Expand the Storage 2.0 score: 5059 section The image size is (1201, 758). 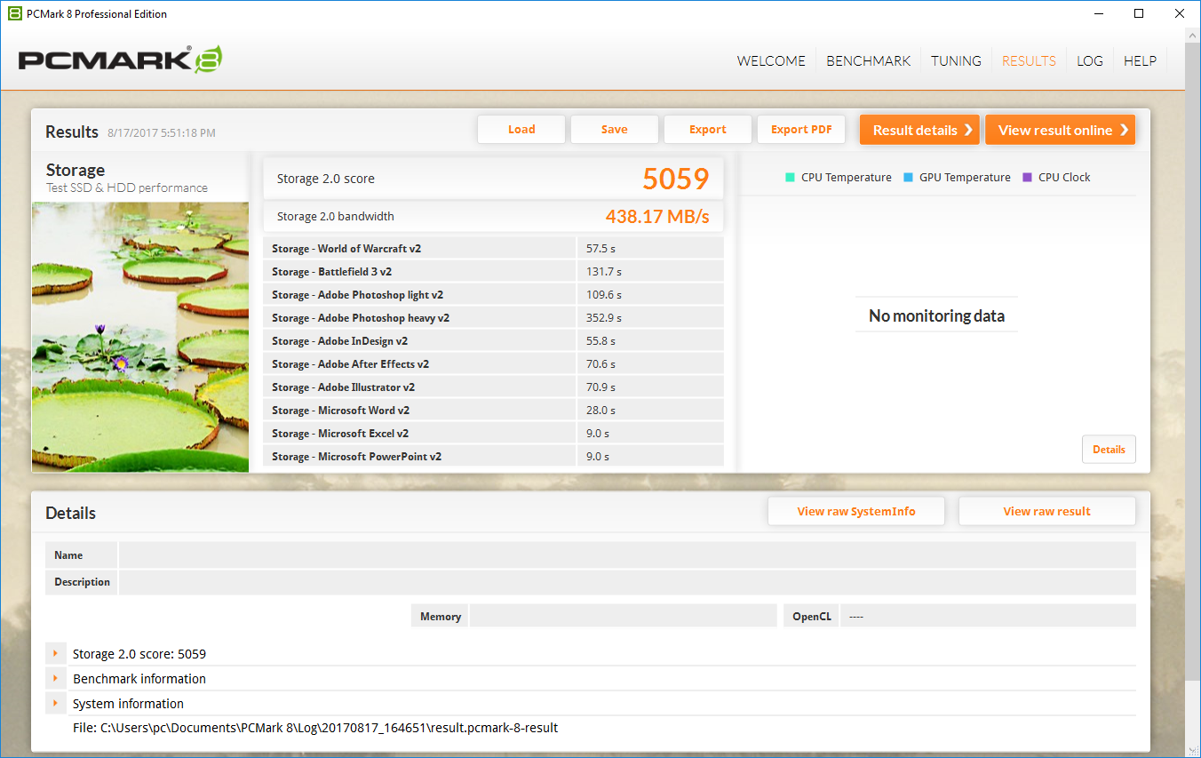[x=55, y=653]
